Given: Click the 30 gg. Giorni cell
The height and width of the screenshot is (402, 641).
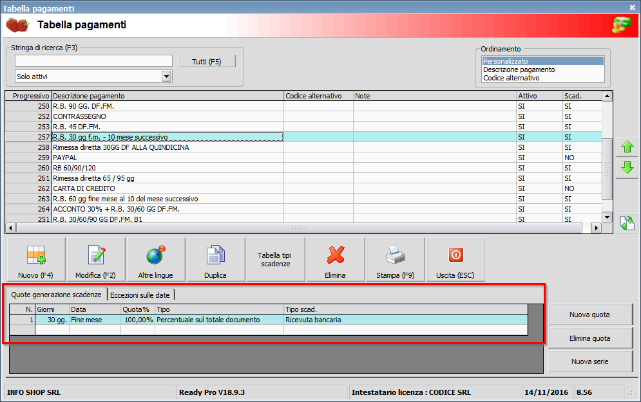Looking at the screenshot, I should coord(52,320).
